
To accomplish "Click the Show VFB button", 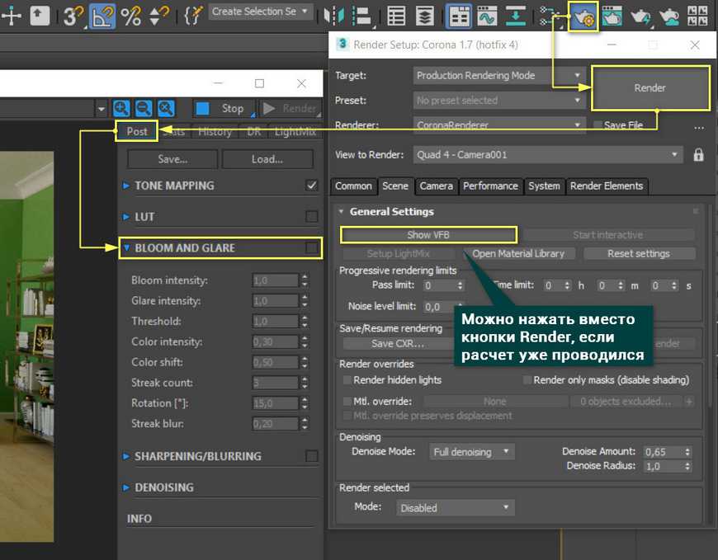I will pyautogui.click(x=428, y=235).
